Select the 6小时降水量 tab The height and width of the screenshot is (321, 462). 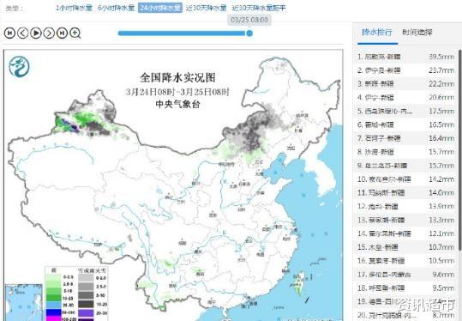116,8
